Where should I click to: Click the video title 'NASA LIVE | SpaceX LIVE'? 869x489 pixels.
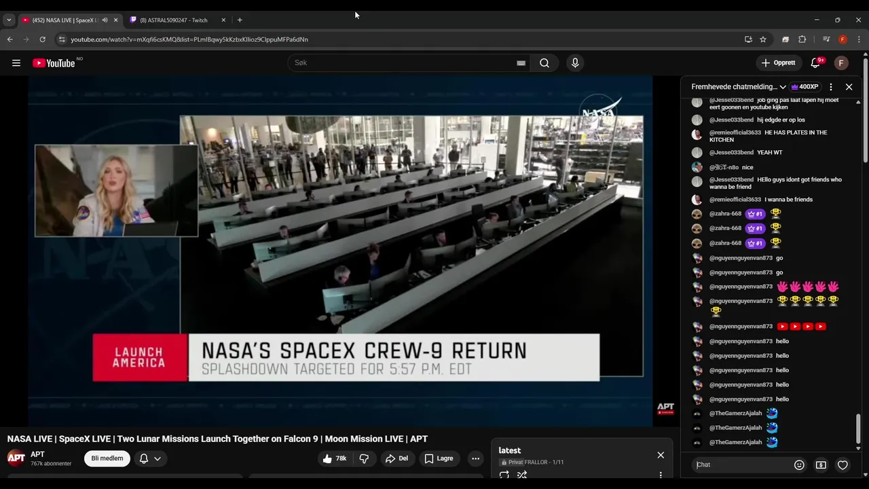[x=217, y=439]
